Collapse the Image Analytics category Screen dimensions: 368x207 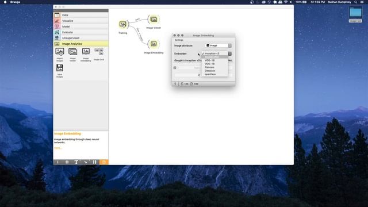[x=81, y=44]
